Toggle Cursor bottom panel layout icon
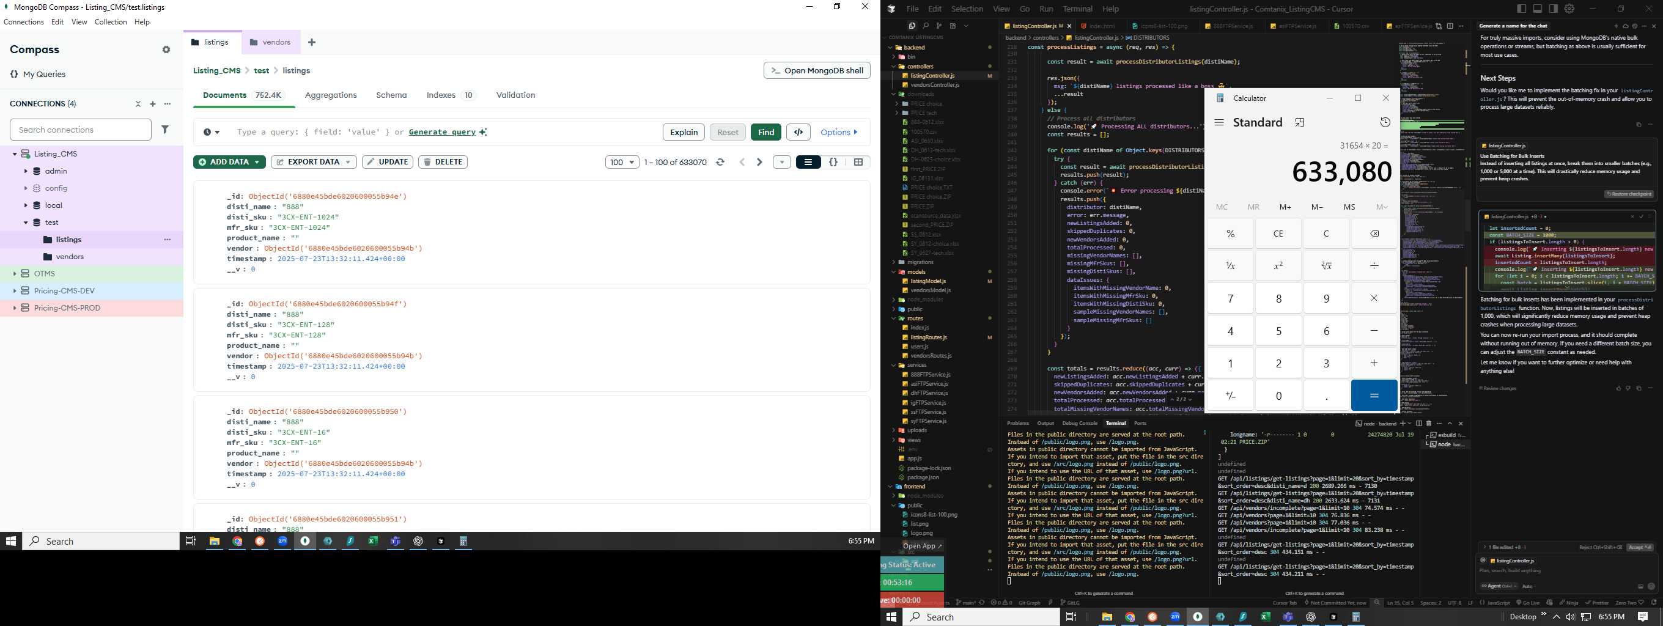 click(x=1537, y=9)
